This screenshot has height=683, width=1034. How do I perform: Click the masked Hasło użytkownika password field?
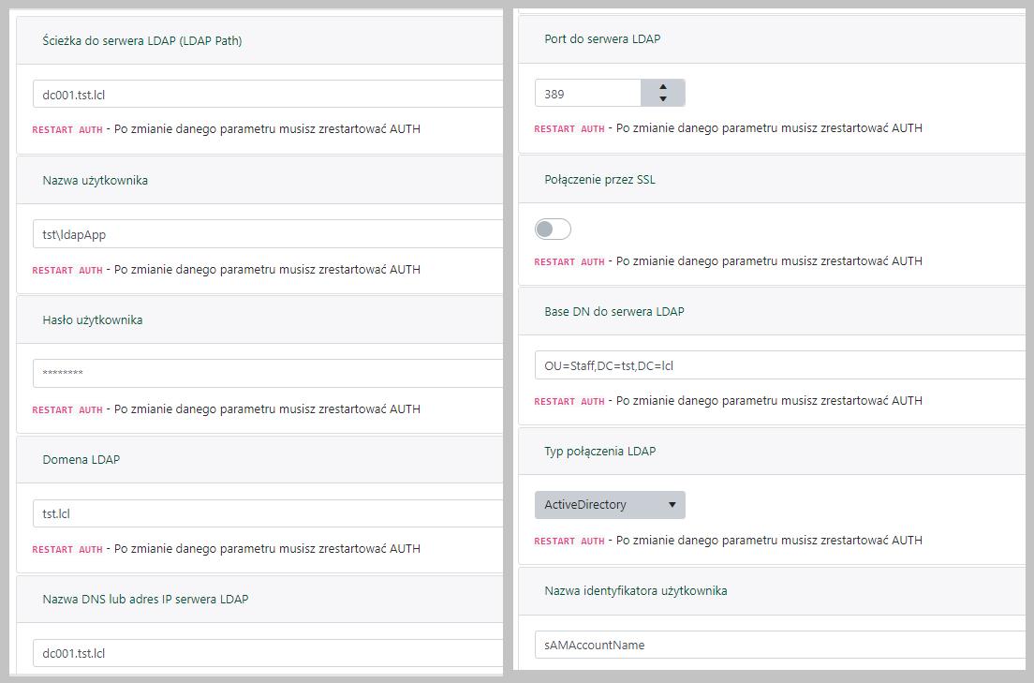[x=267, y=374]
